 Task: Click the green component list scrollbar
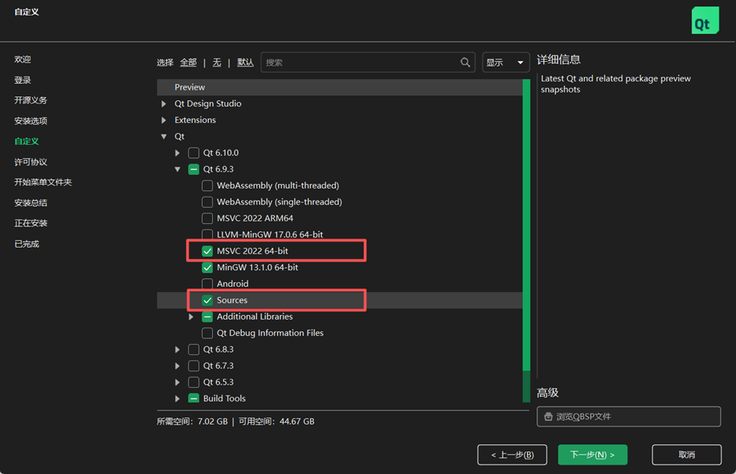pos(526,226)
